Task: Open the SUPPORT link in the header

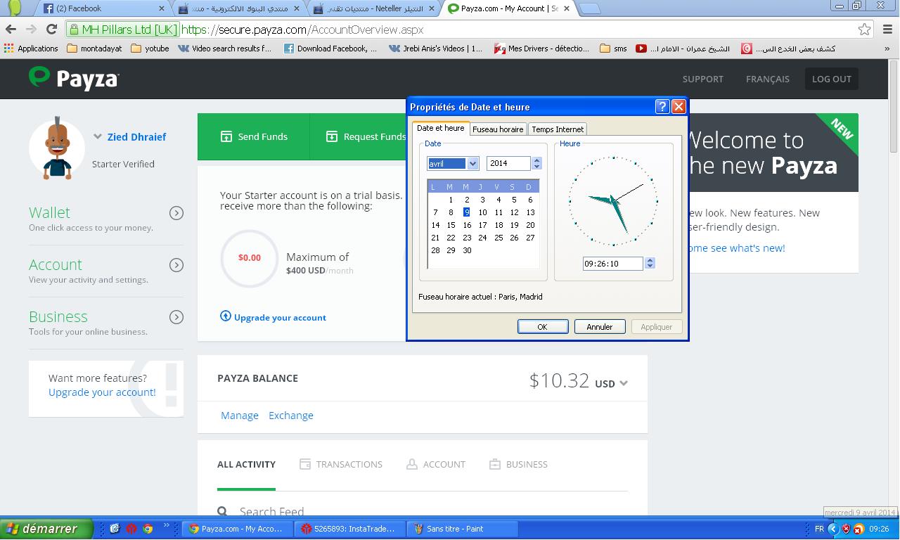Action: (x=703, y=79)
